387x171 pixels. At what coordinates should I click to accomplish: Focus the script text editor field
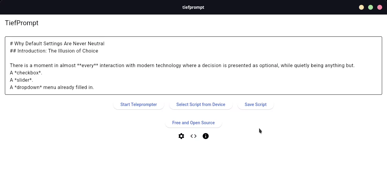(193, 66)
